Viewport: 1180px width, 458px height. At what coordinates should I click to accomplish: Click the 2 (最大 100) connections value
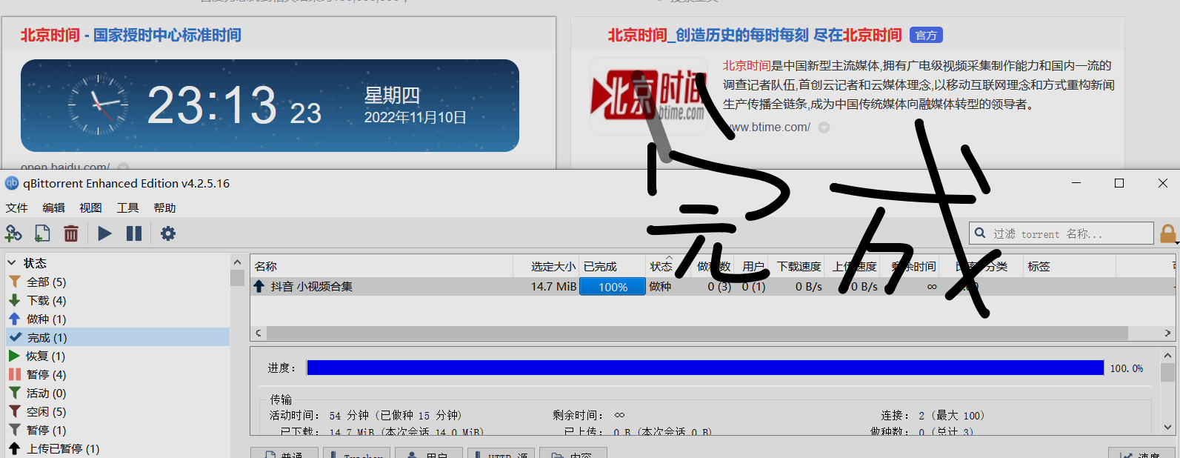952,416
